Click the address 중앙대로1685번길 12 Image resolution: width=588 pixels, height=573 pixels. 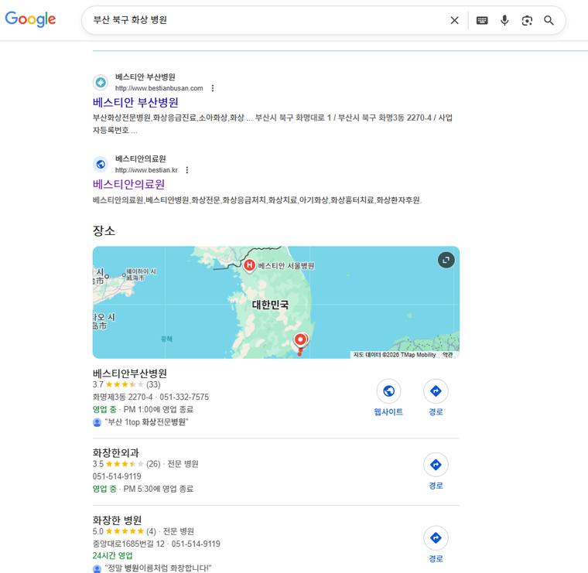(128, 544)
